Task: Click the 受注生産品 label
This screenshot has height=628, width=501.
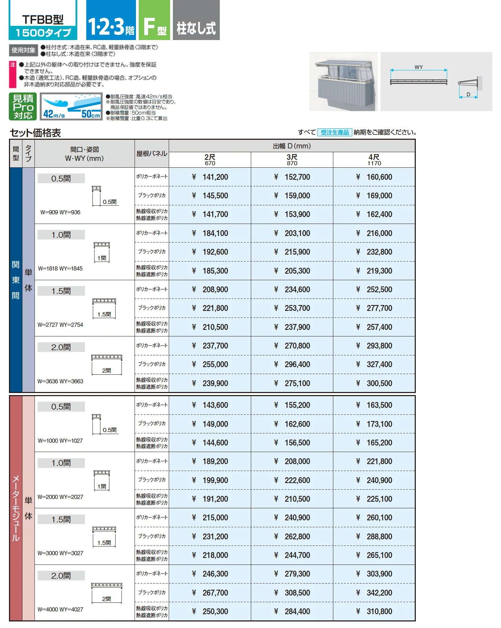Action: click(335, 133)
